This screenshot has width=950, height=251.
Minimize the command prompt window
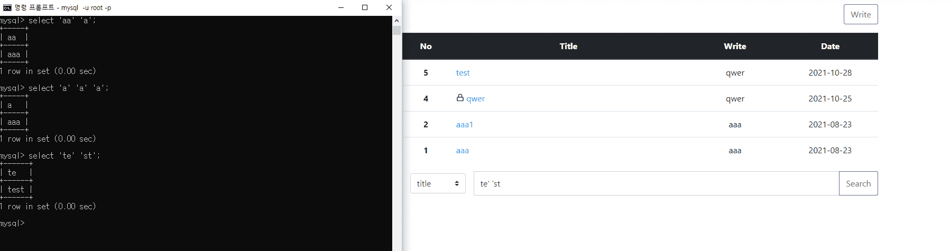tap(340, 7)
